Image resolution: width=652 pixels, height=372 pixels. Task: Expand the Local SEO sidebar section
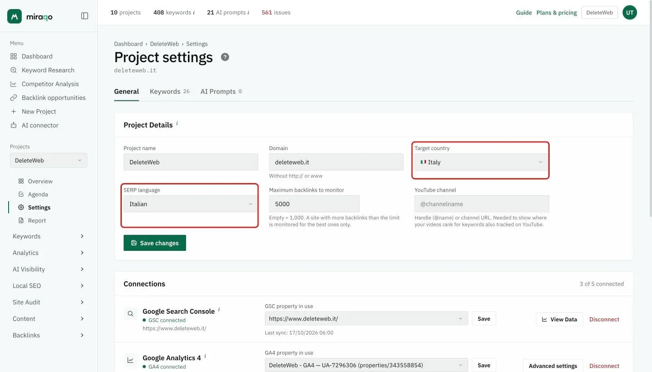tap(48, 286)
